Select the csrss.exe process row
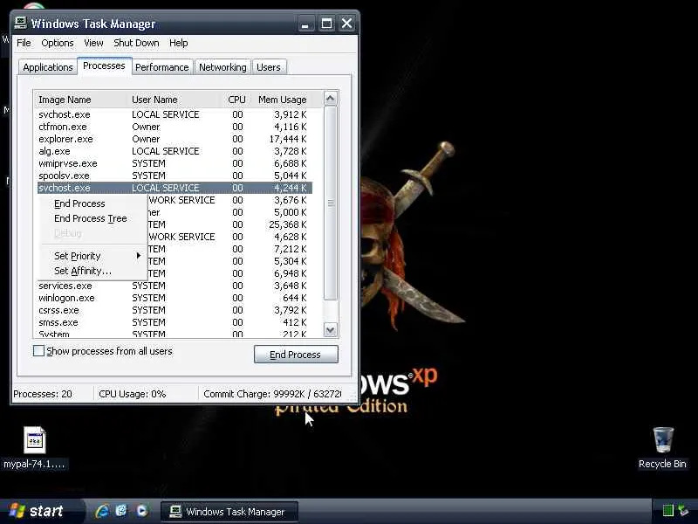 [x=174, y=310]
